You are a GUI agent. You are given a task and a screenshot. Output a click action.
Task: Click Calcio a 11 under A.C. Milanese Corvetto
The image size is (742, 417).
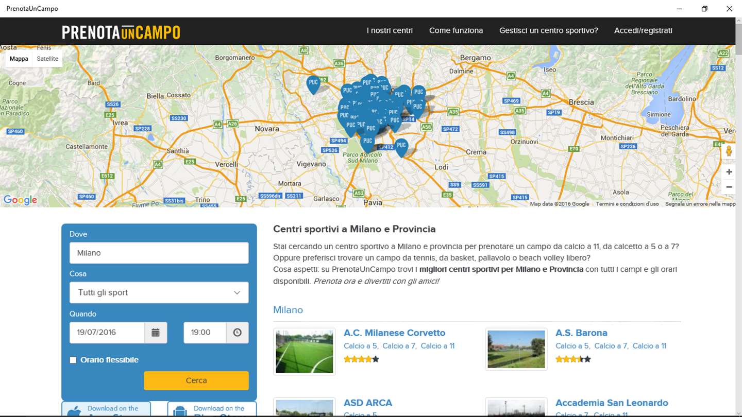tap(437, 346)
